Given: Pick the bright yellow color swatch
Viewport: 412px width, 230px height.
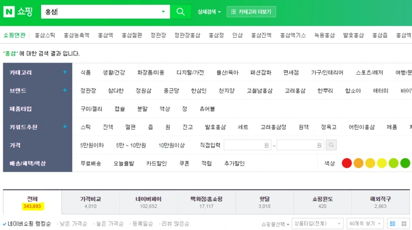Looking at the screenshot, I should pyautogui.click(x=382, y=163).
